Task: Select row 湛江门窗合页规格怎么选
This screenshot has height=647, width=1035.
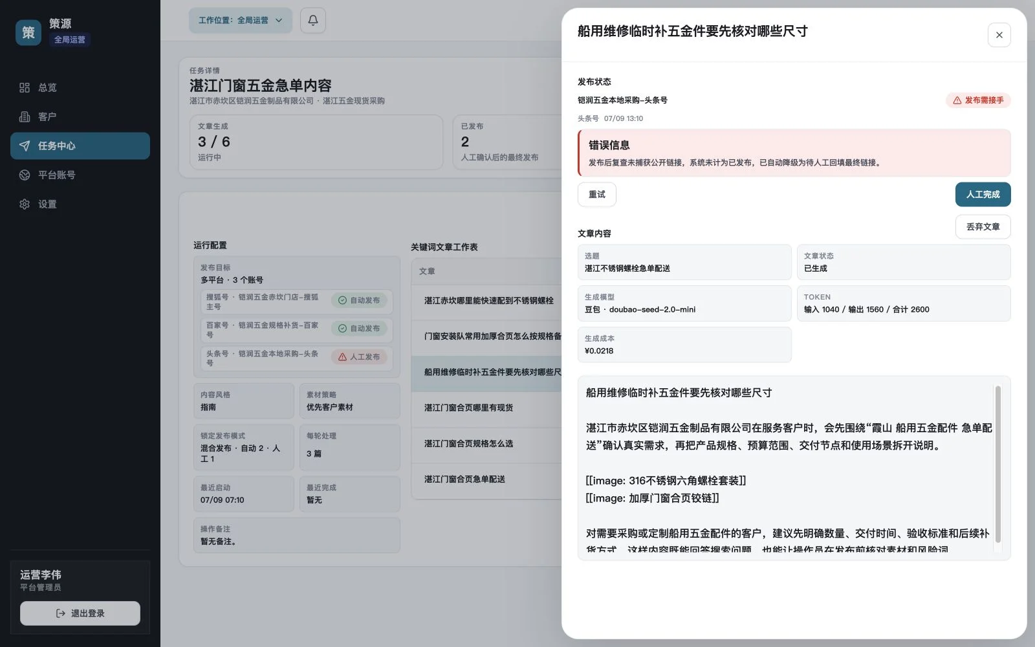Action: 486,444
